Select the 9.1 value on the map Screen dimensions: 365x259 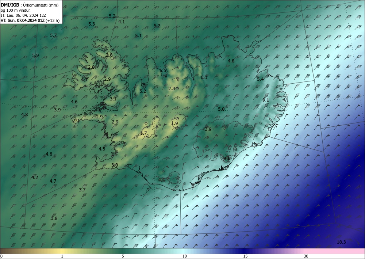tap(266, 100)
